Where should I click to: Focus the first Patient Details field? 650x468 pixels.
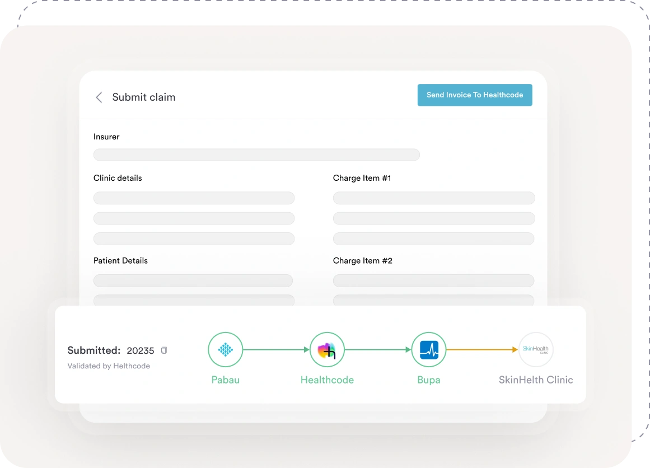(x=193, y=280)
